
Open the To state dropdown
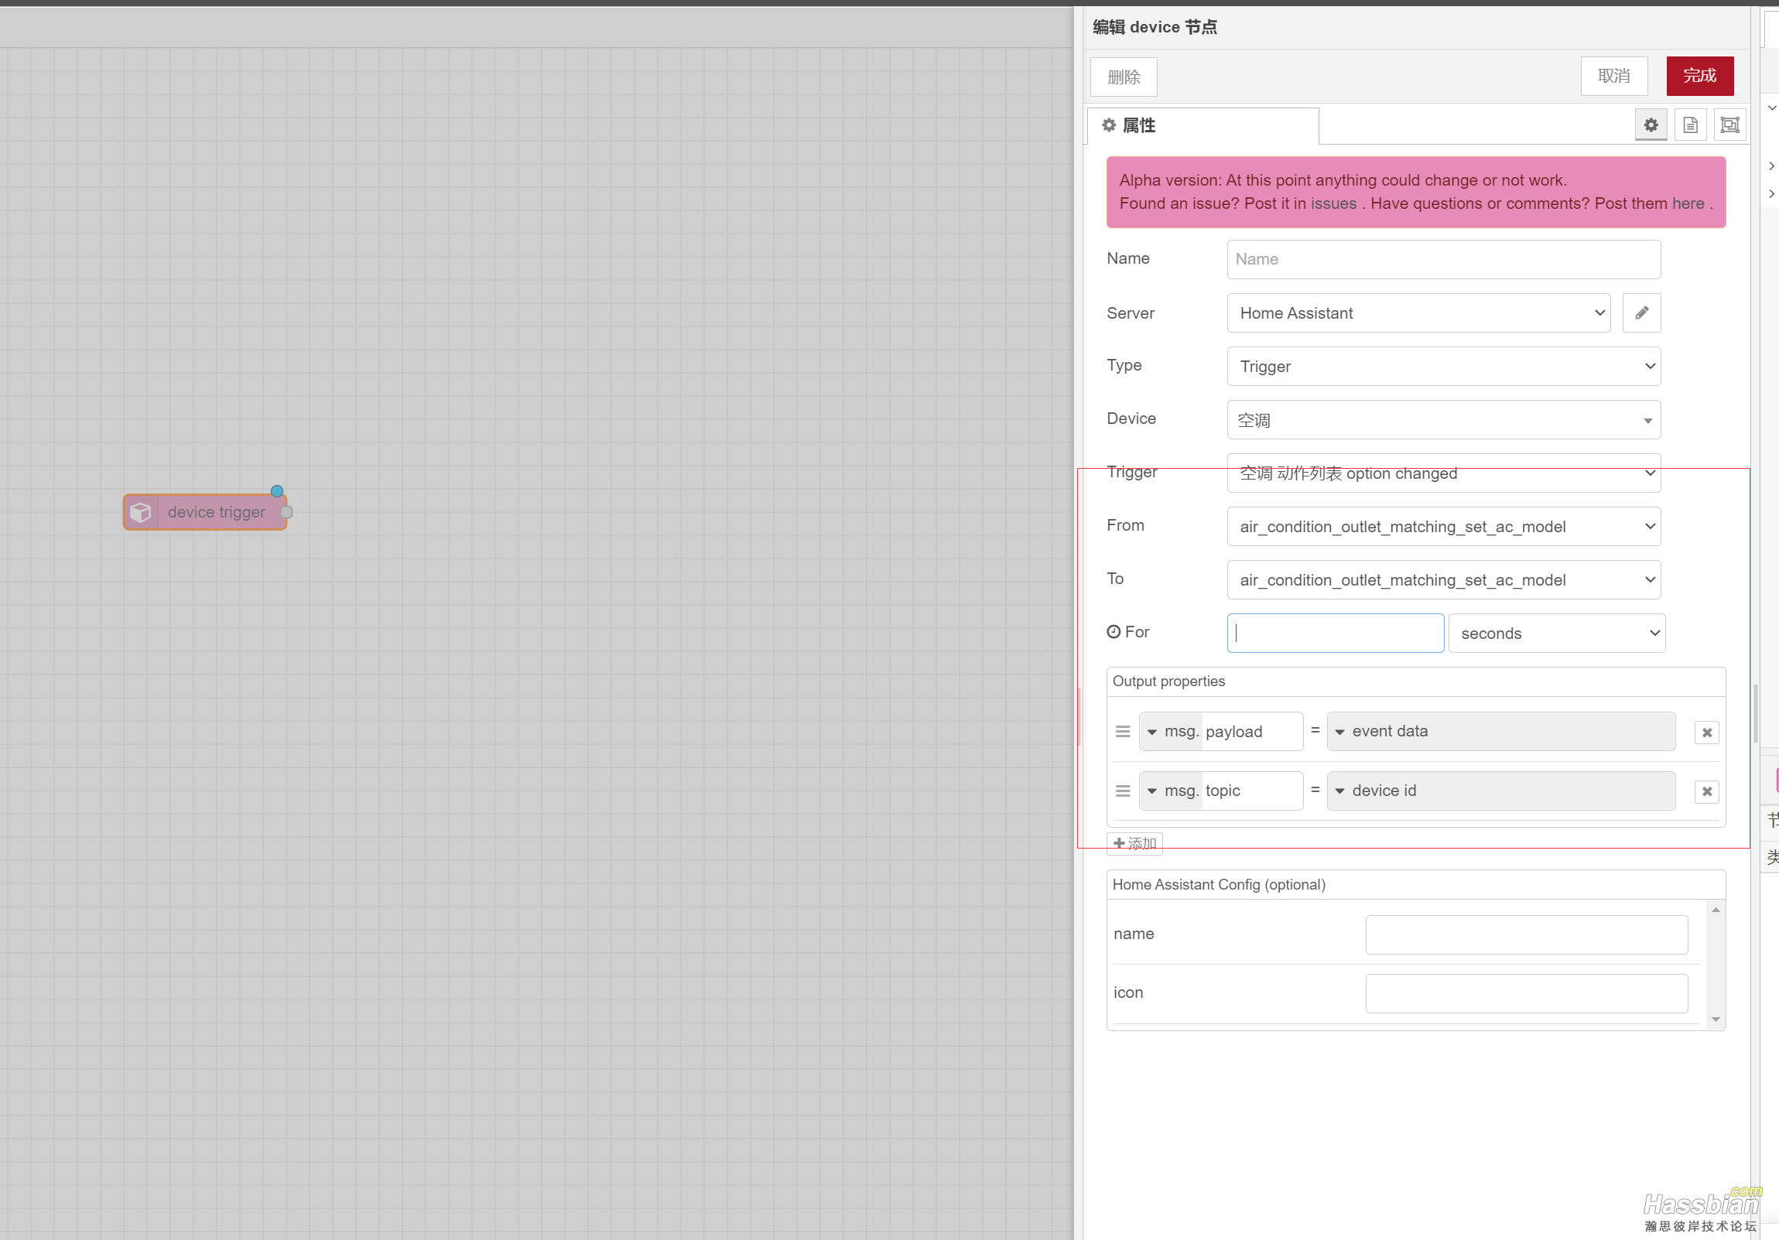pos(1443,580)
